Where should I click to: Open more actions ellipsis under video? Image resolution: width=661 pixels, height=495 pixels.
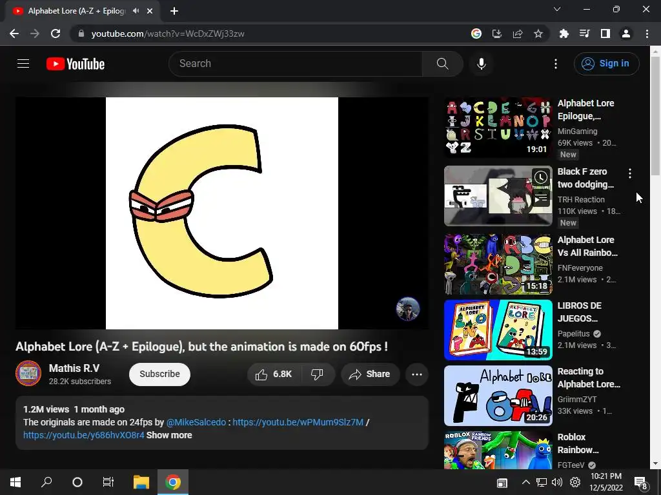coord(417,374)
